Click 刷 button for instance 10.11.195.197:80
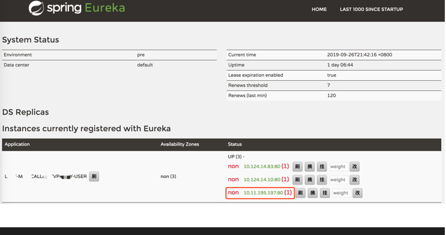The height and width of the screenshot is (235, 446). point(300,193)
